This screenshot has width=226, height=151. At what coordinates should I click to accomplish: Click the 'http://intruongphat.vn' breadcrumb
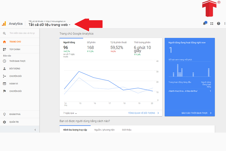coord(56,21)
